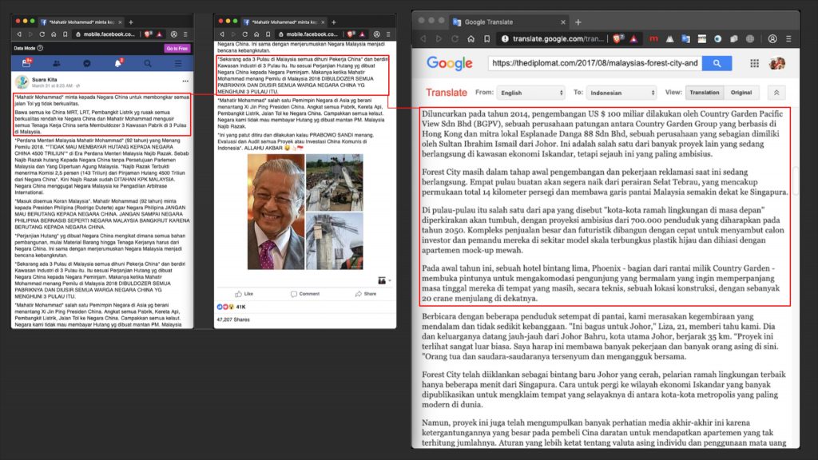818x460 pixels.
Task: Click home icon in Google Translate window
Action: click(x=471, y=38)
